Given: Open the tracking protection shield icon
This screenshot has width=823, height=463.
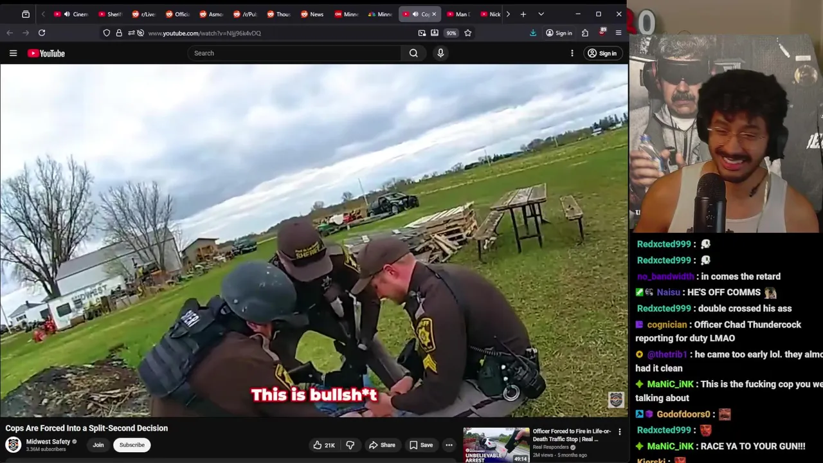Looking at the screenshot, I should 107,33.
